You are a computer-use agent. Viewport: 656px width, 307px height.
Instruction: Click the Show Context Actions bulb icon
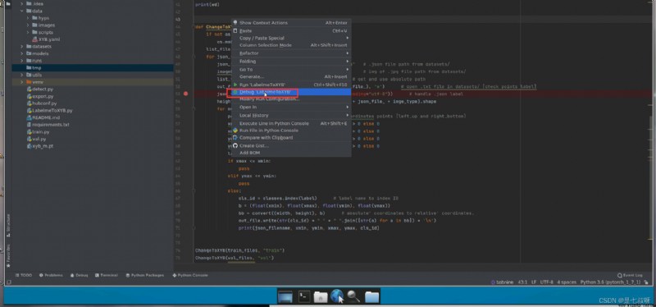tap(235, 23)
